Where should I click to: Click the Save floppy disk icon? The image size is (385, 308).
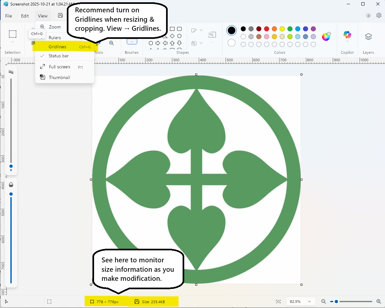[60, 16]
